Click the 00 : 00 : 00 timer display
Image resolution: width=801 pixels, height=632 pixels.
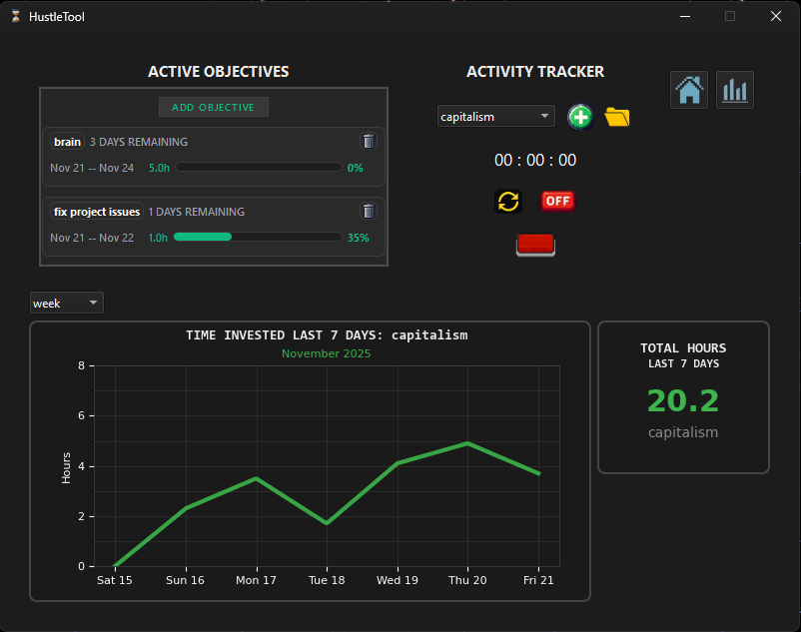(535, 161)
